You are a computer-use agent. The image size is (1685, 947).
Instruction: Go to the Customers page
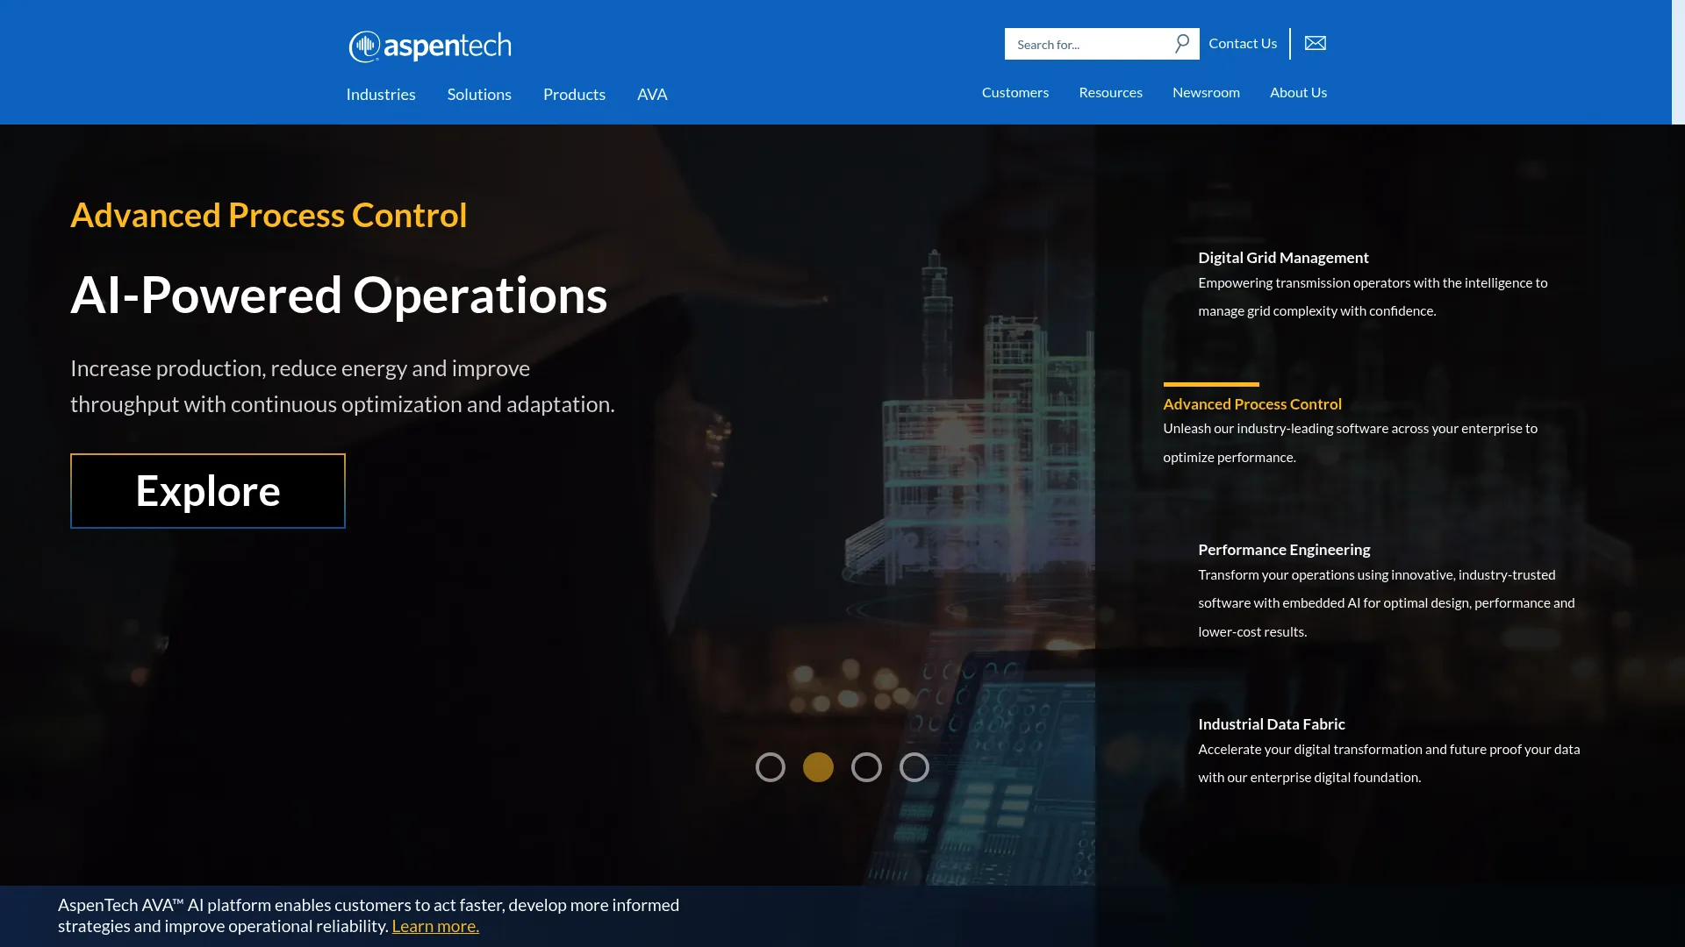(1015, 92)
